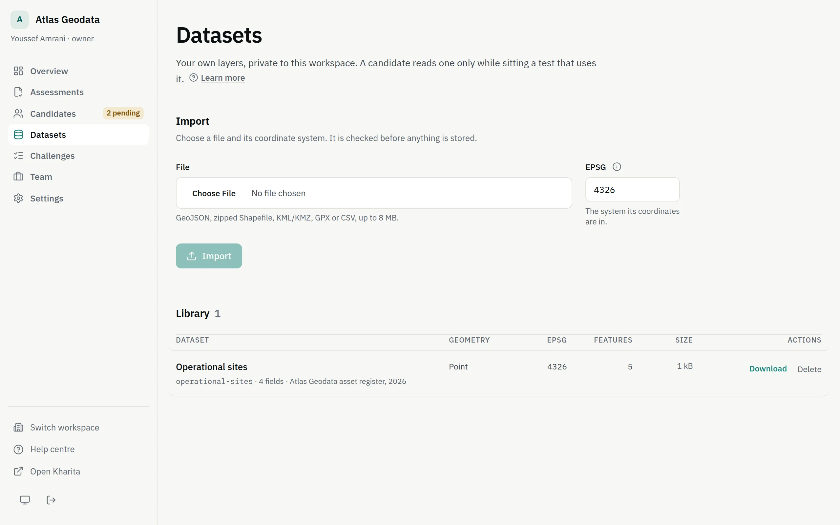Click the 1 kB size cell
This screenshot has height=525, width=840.
(684, 366)
